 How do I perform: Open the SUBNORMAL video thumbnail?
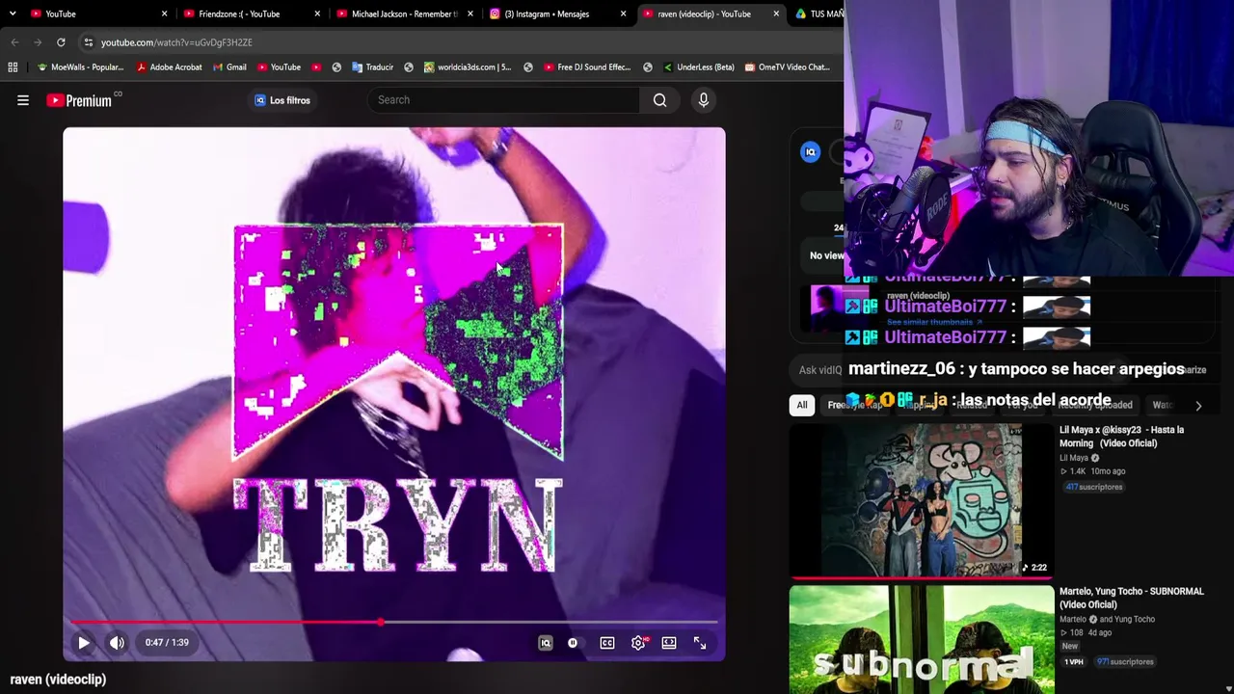click(922, 640)
